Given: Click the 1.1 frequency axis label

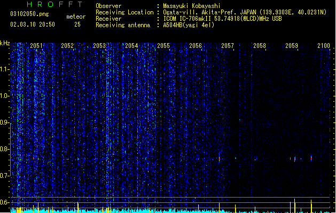Looking at the screenshot, I should [x=4, y=69].
